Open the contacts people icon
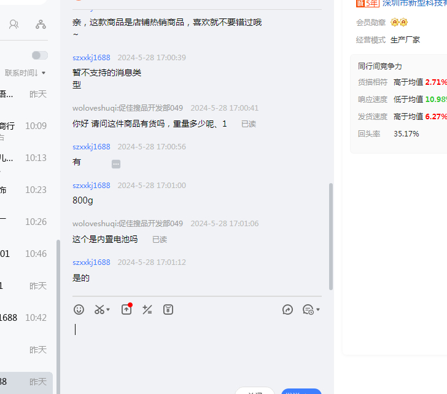Viewport: 447px width, 394px height. [14, 25]
